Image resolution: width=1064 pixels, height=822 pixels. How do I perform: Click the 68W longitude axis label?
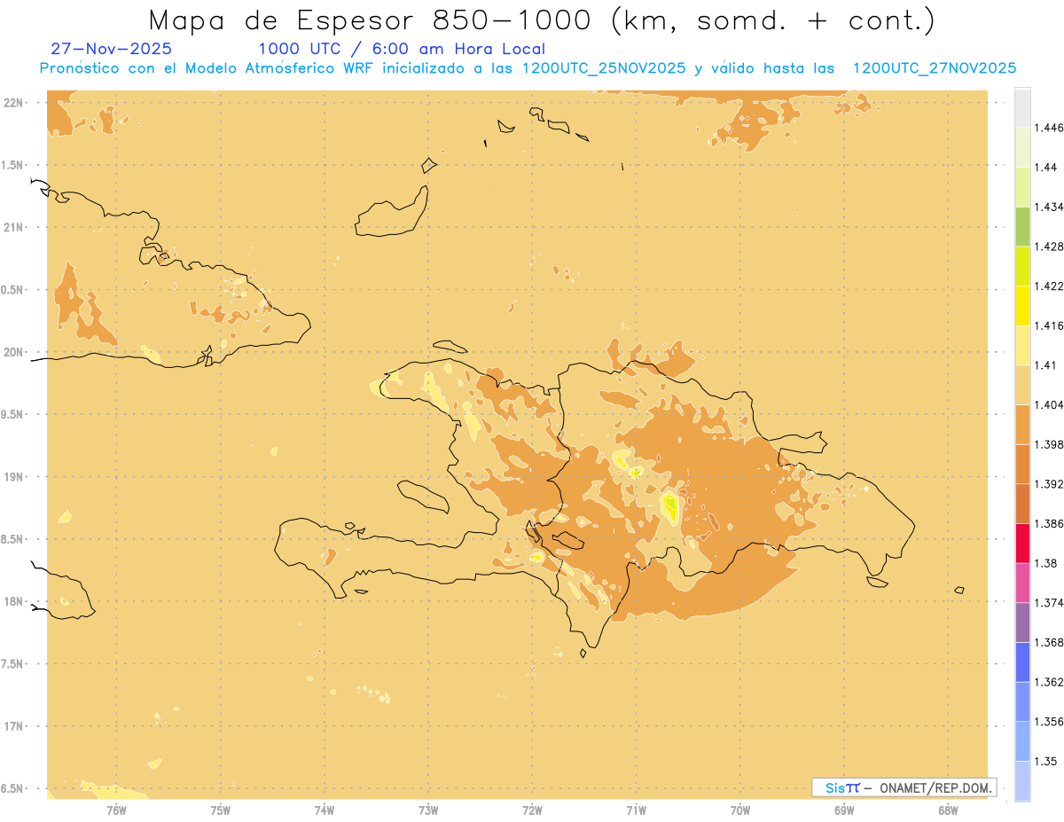pyautogui.click(x=948, y=810)
